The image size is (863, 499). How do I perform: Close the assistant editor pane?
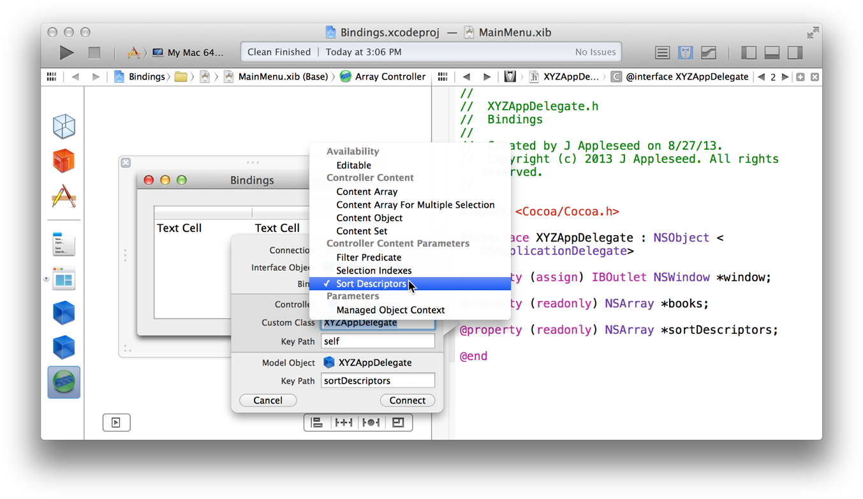[x=815, y=77]
